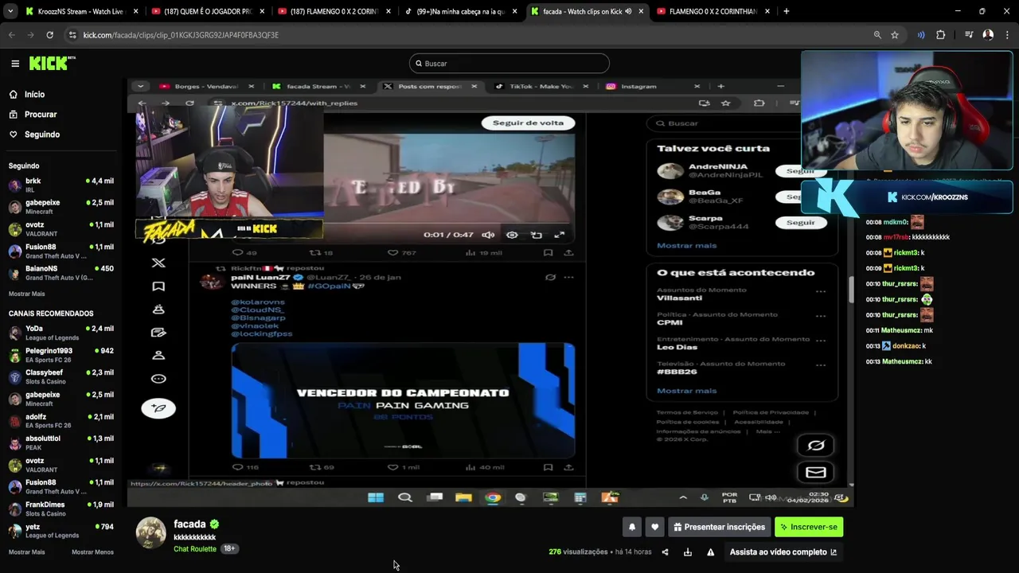Open a new browser tab

[787, 11]
